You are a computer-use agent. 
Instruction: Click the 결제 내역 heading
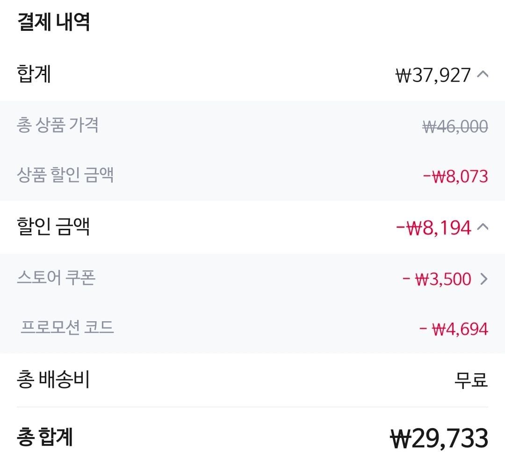pyautogui.click(x=53, y=22)
